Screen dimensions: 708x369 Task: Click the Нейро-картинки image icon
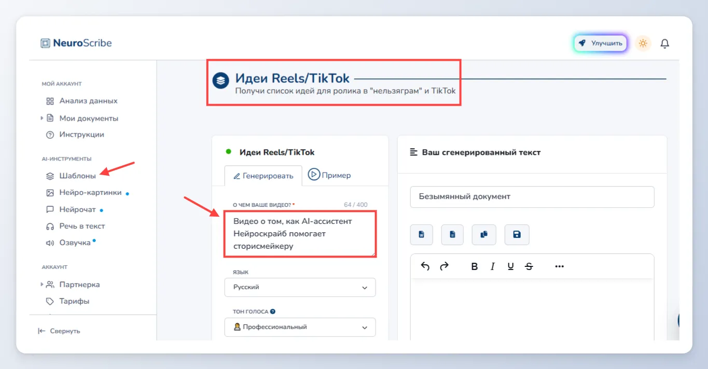tap(50, 193)
